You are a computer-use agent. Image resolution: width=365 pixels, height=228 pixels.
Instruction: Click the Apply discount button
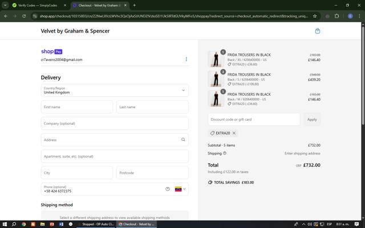click(x=312, y=119)
